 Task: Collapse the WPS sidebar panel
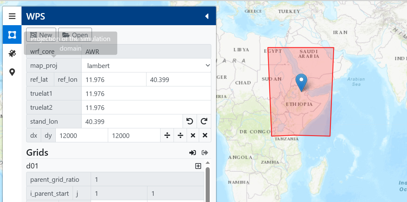(207, 16)
